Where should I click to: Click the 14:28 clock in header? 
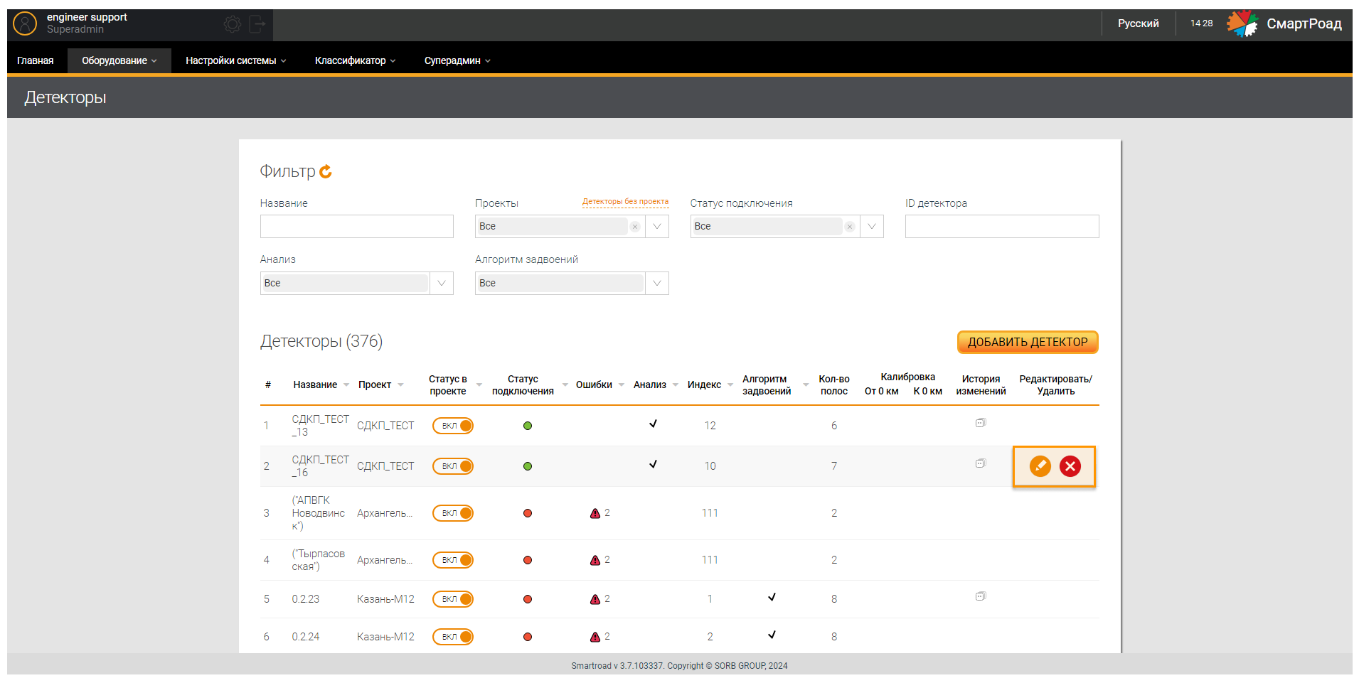pos(1202,23)
